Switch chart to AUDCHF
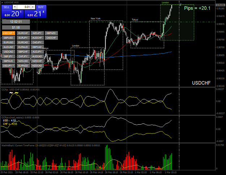Image resolution: width=226 pixels, height=175 pixels. [x=37, y=38]
